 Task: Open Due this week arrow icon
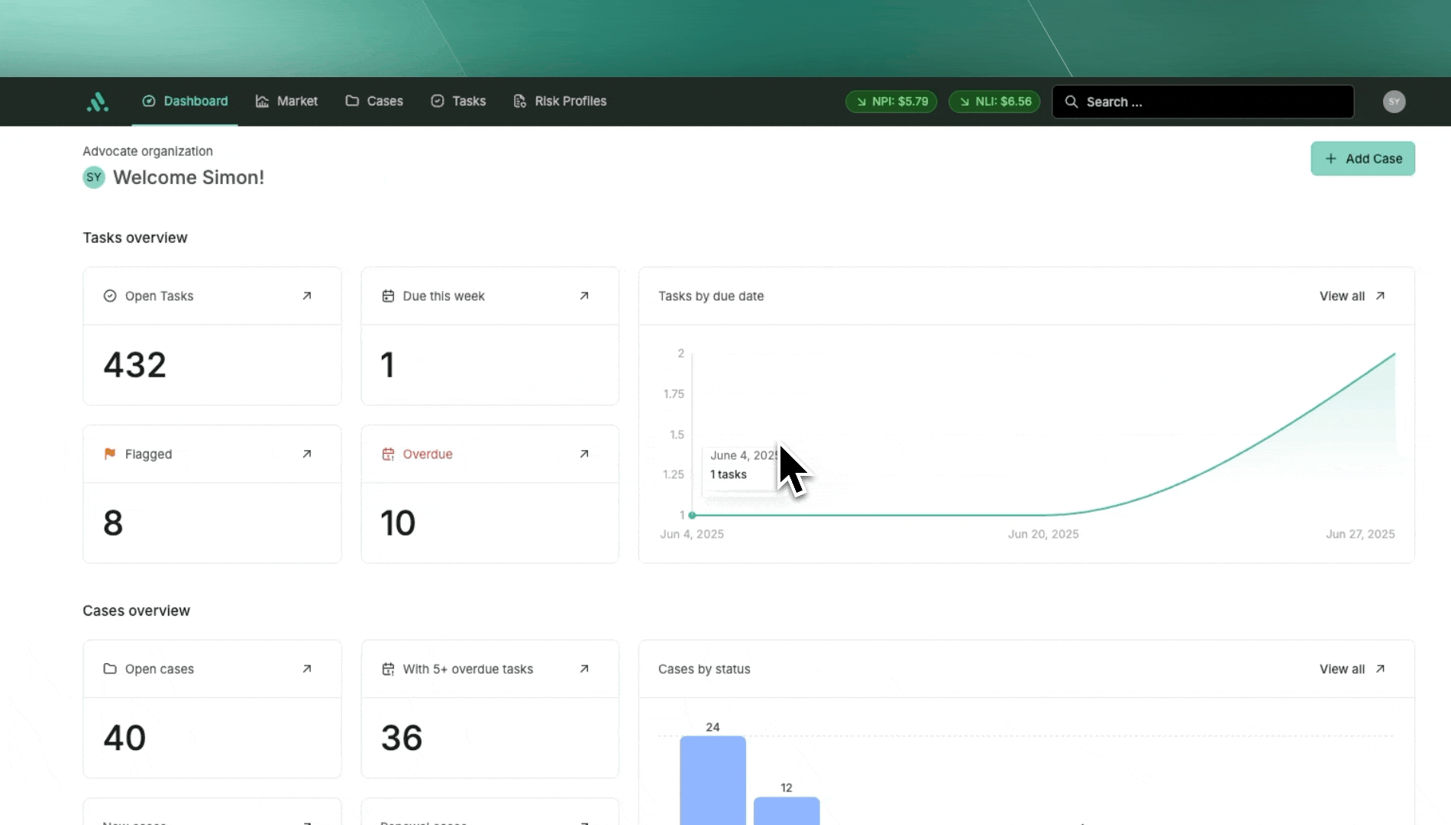pyautogui.click(x=584, y=296)
